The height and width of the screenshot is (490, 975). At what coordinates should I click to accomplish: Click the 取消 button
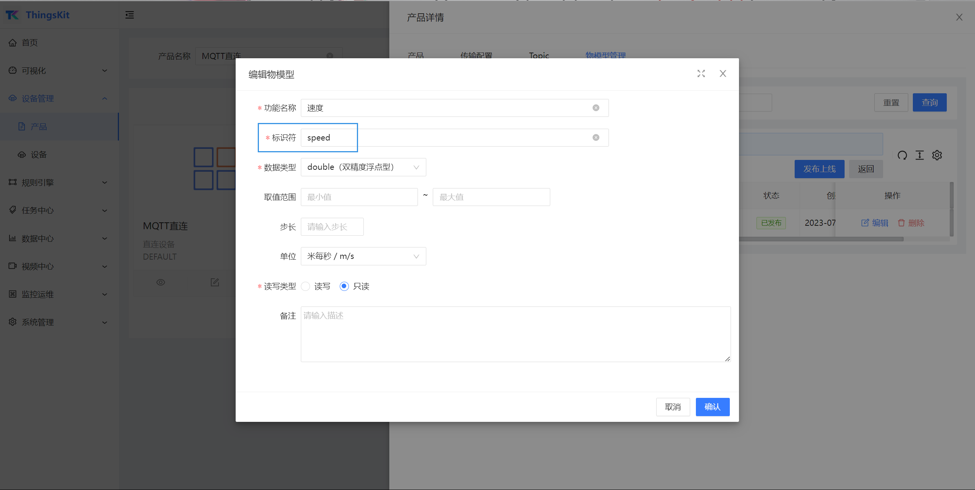click(673, 407)
